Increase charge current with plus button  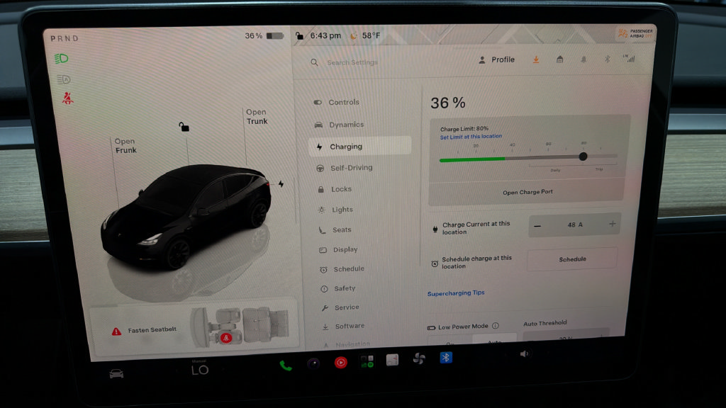(x=612, y=224)
